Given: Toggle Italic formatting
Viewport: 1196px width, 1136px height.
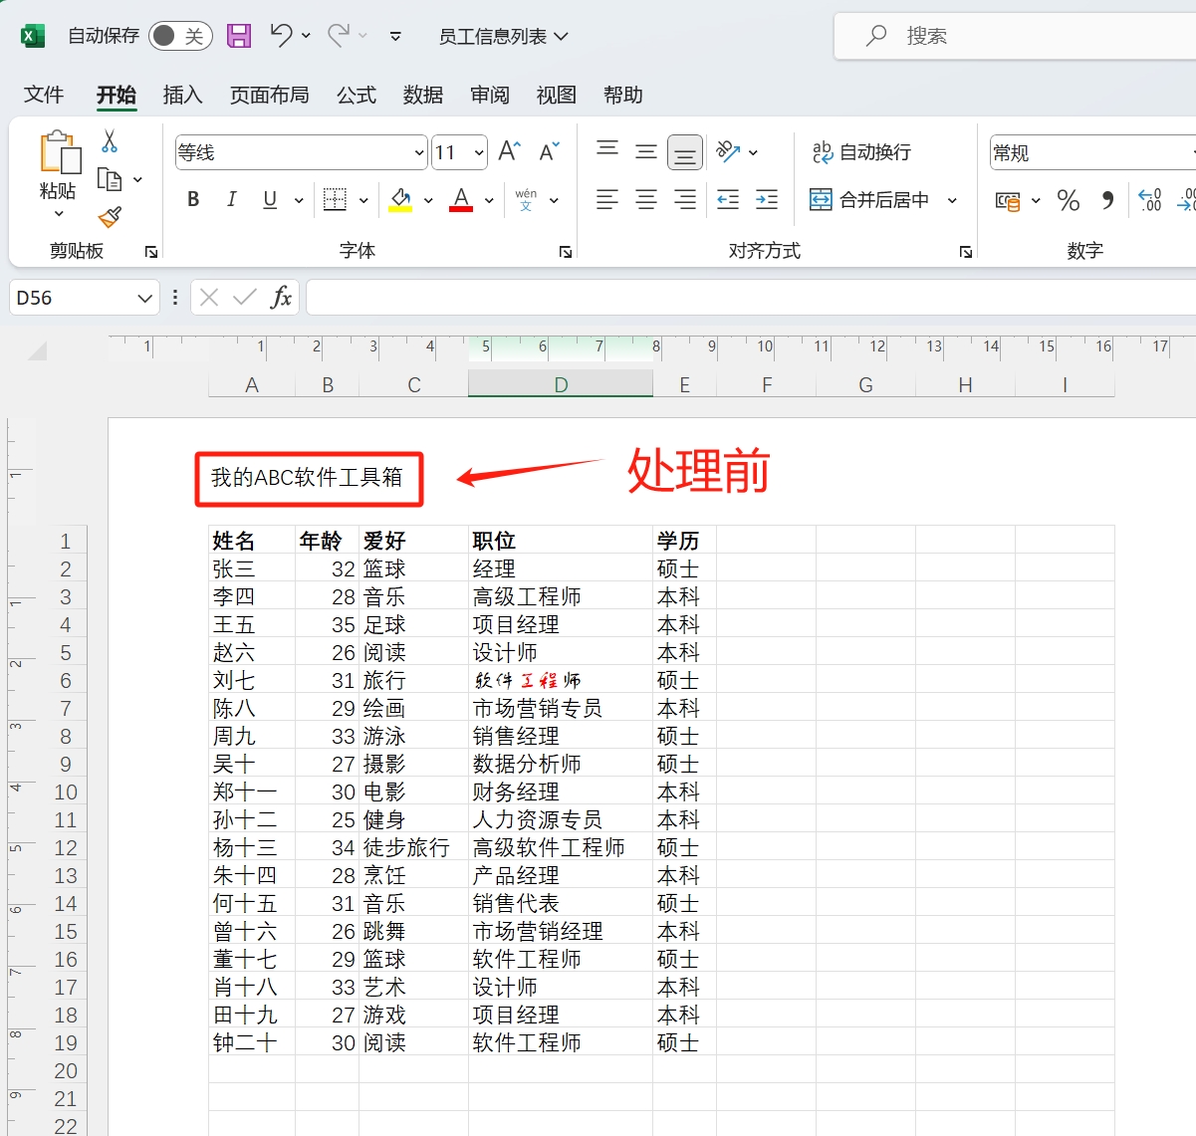Looking at the screenshot, I should tap(231, 199).
